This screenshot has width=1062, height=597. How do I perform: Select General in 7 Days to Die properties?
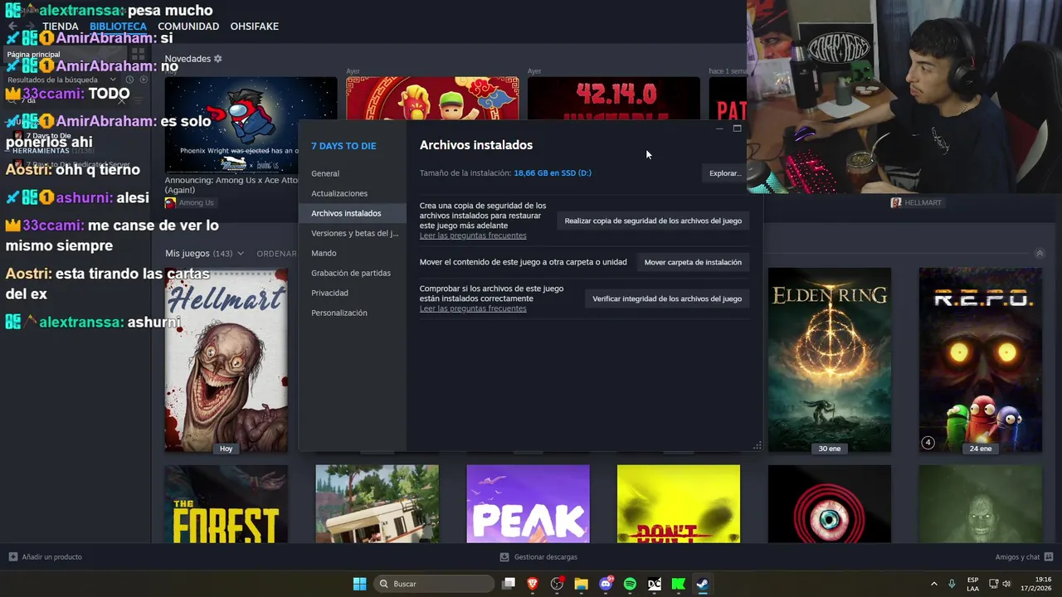325,173
